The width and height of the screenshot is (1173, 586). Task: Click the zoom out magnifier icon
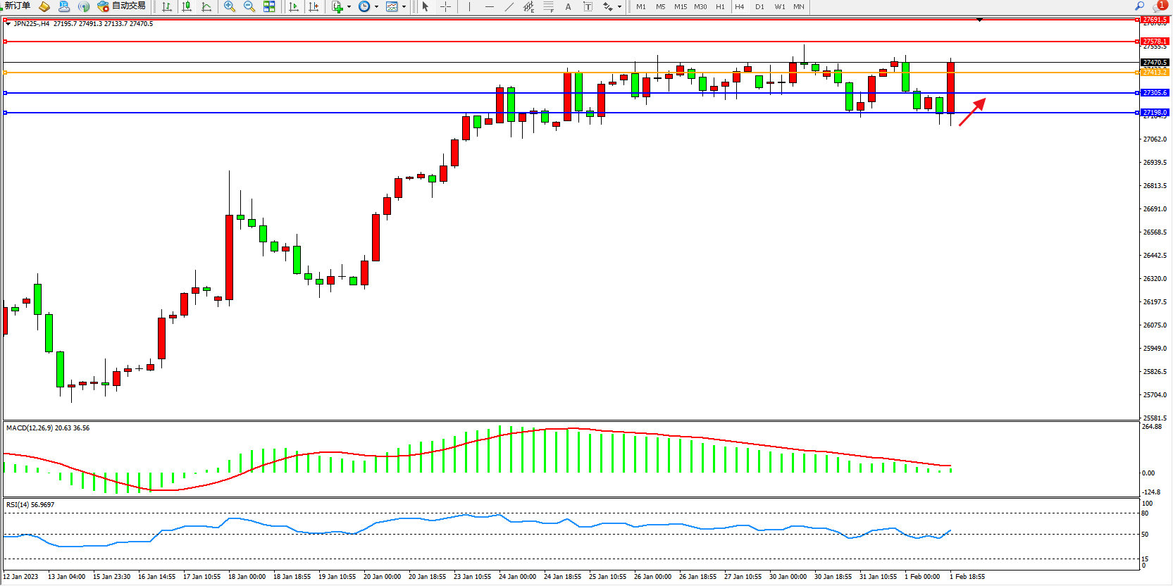point(249,6)
